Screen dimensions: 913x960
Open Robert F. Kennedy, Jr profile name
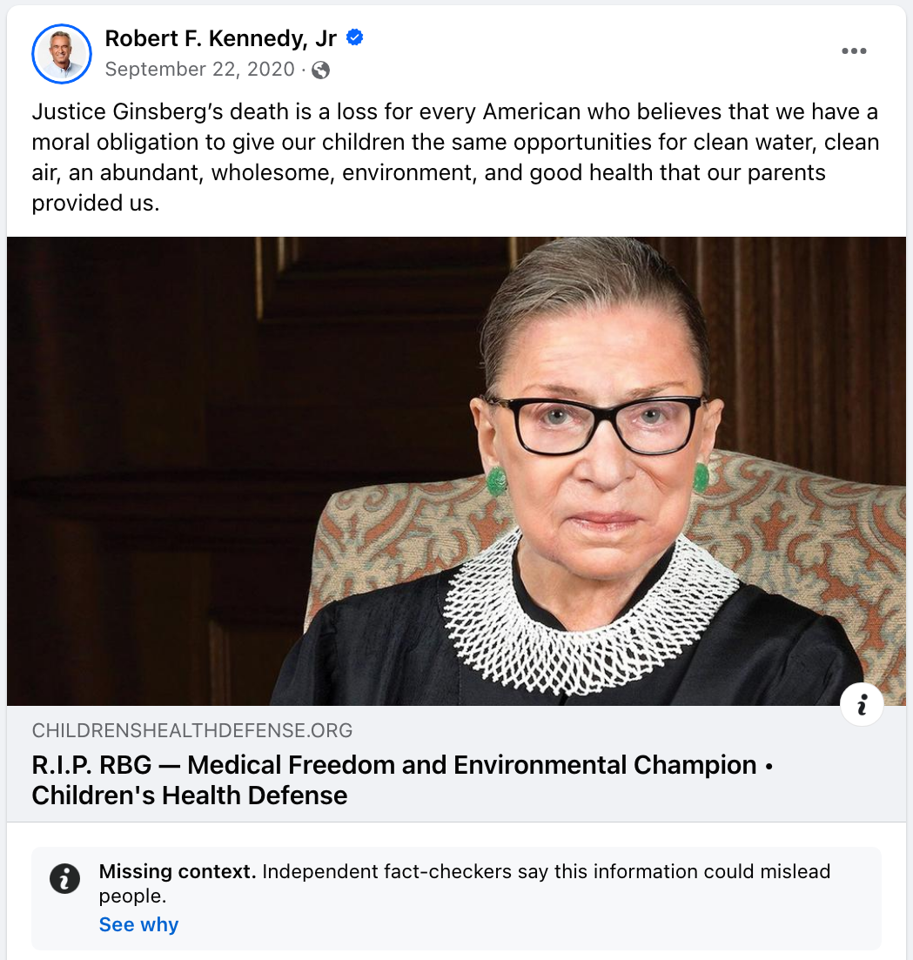pyautogui.click(x=221, y=37)
